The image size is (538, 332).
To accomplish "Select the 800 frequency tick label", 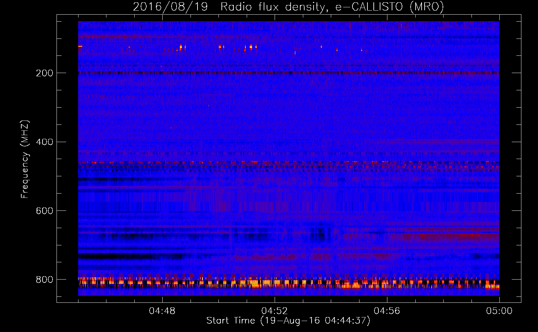I will point(45,280).
